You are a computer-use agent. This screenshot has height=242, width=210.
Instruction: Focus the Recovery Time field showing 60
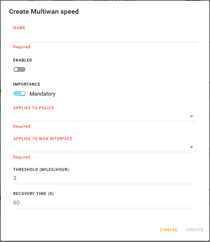pos(105,202)
